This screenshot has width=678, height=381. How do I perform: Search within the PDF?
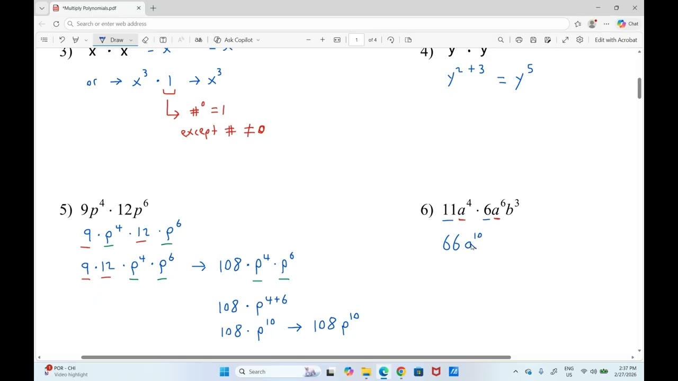coord(501,40)
